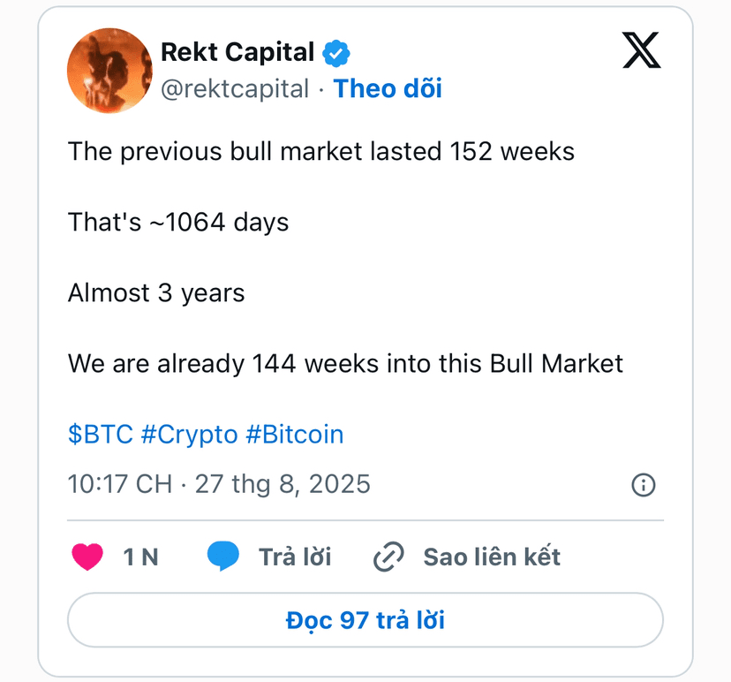The image size is (731, 682).
Task: Click the line about 144 weeks
Action: click(x=345, y=363)
